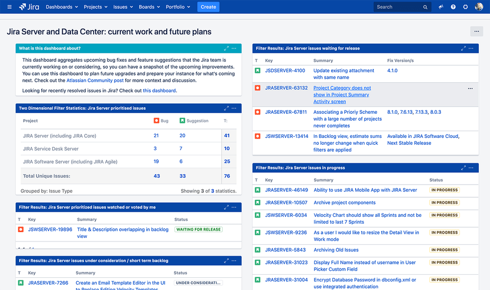Open the help question mark icon
The image size is (490, 290).
tap(453, 7)
